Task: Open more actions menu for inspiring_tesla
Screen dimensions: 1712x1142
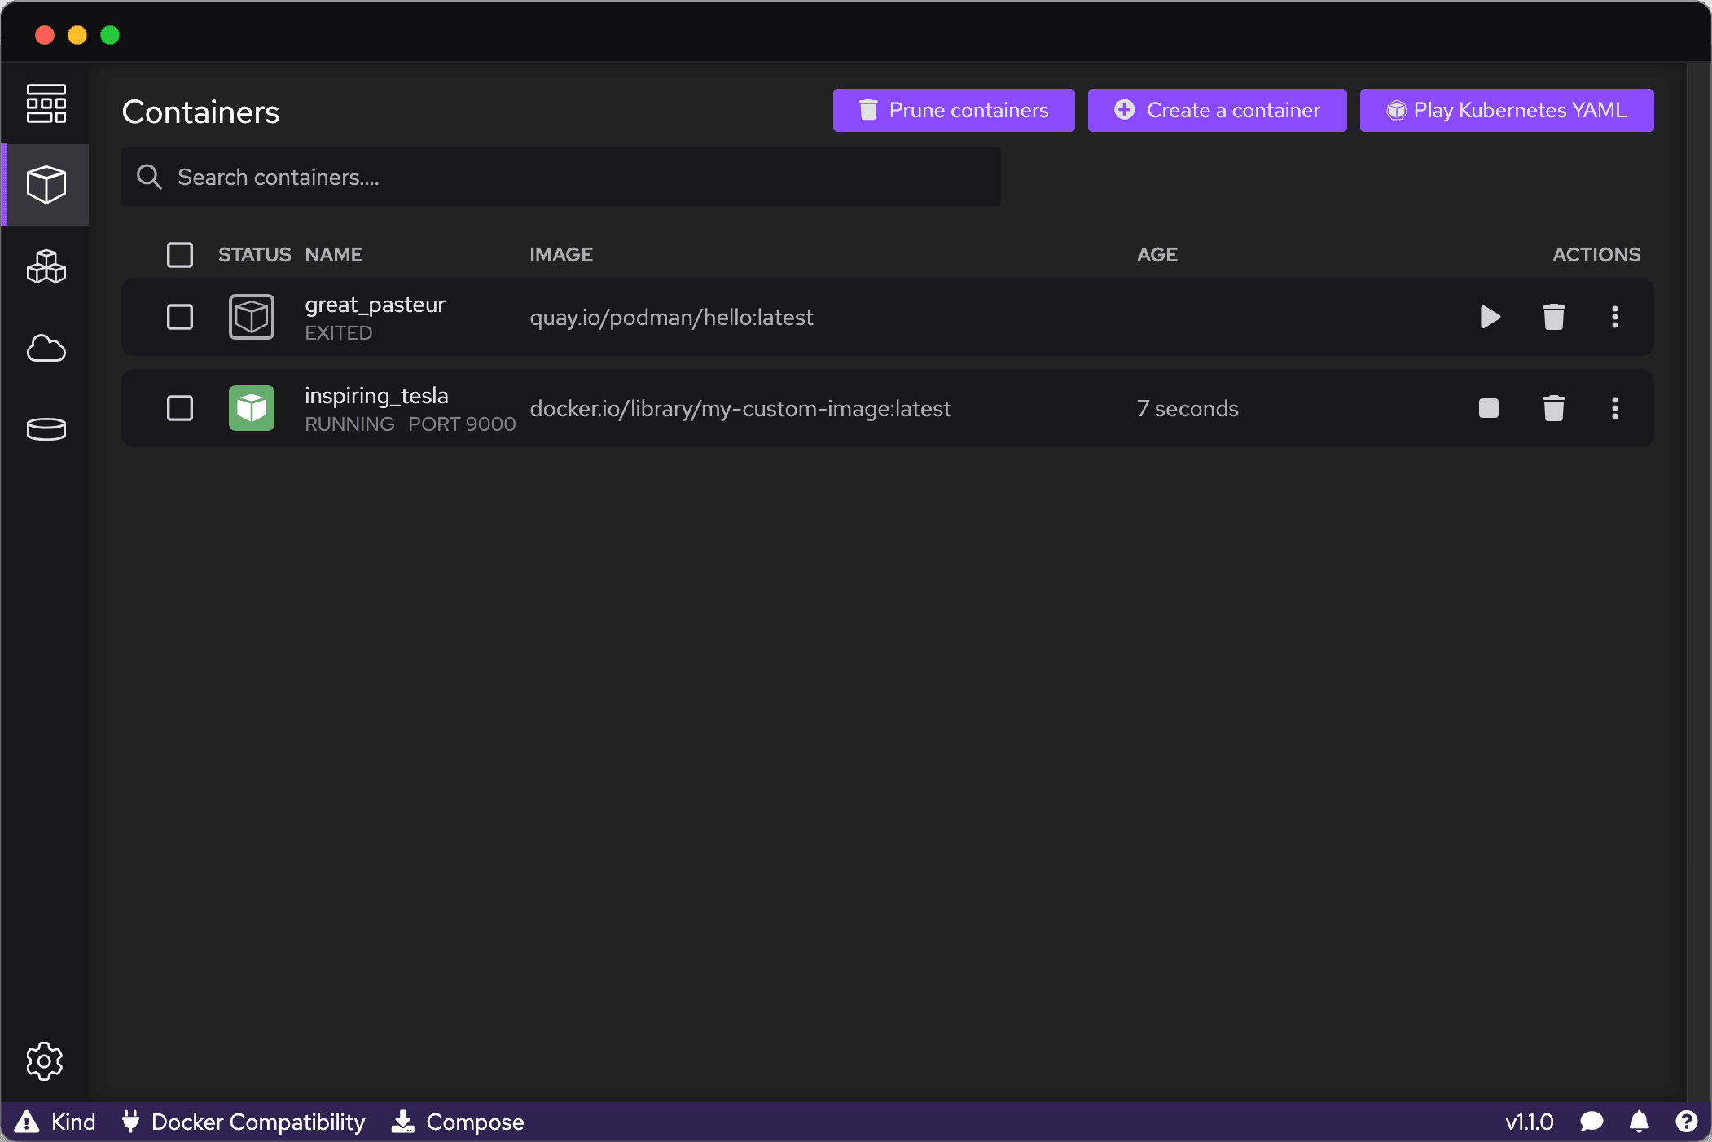Action: pos(1615,408)
